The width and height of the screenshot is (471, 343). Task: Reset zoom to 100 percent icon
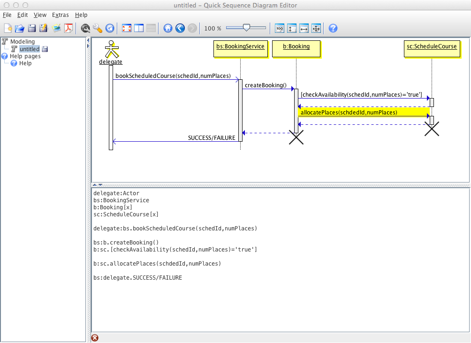click(280, 29)
